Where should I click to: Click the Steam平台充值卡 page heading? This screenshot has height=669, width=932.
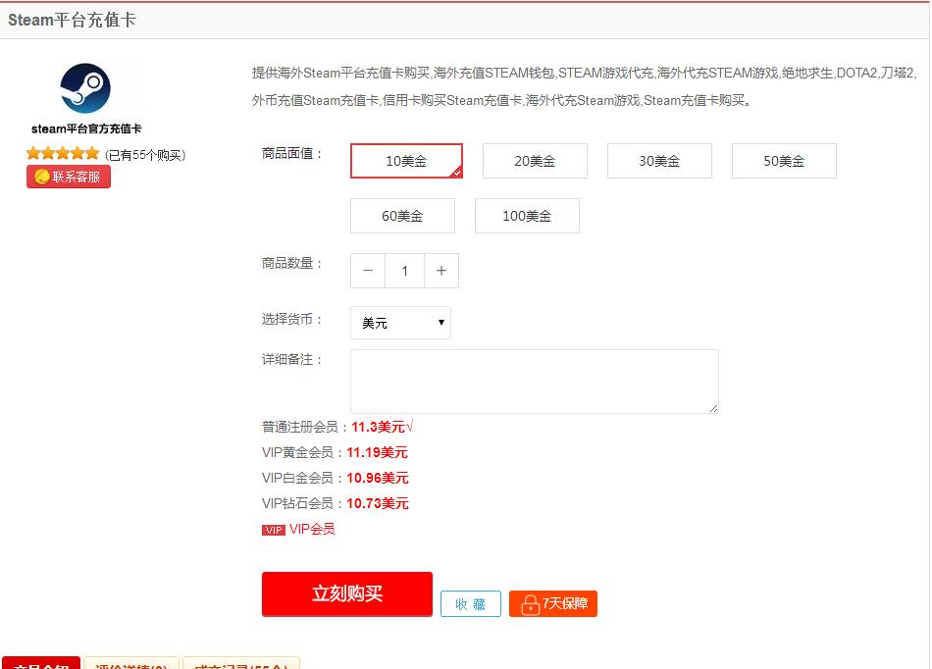point(72,20)
